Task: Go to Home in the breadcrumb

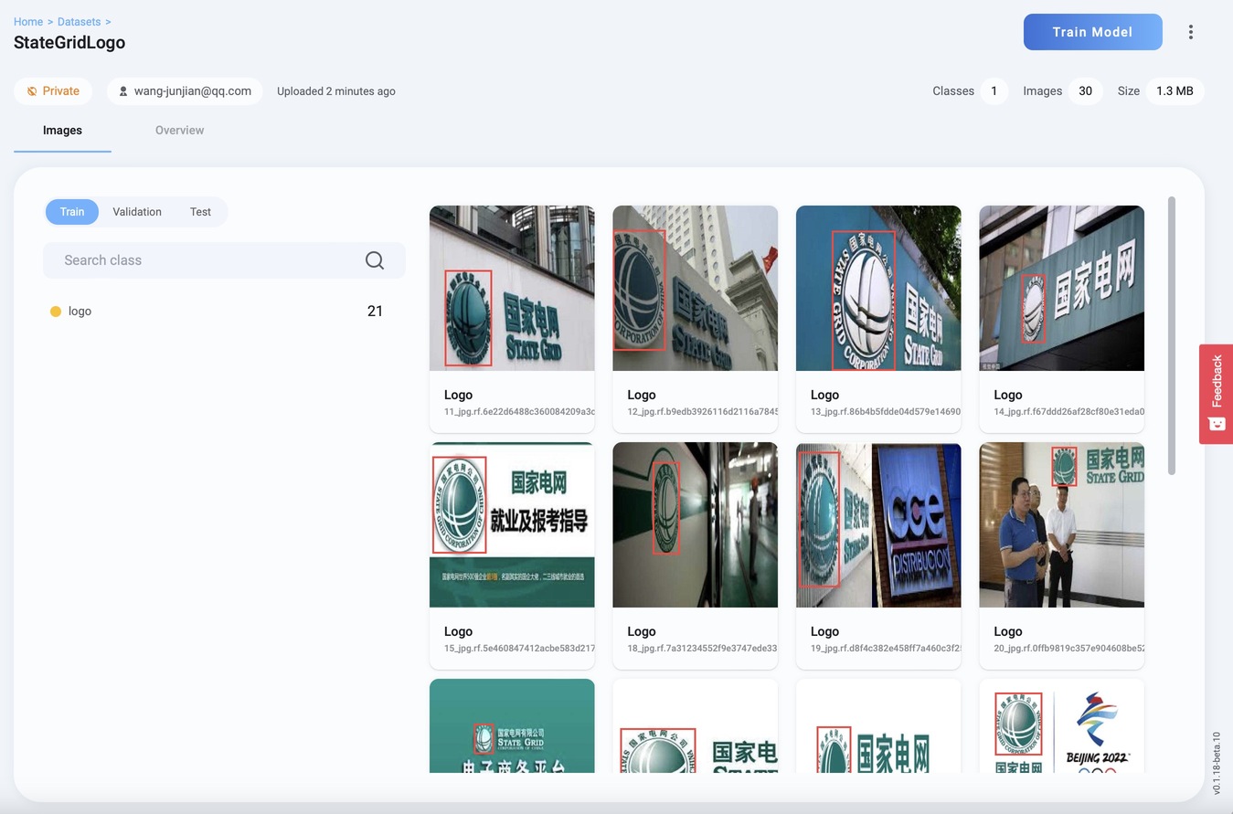Action: tap(28, 22)
